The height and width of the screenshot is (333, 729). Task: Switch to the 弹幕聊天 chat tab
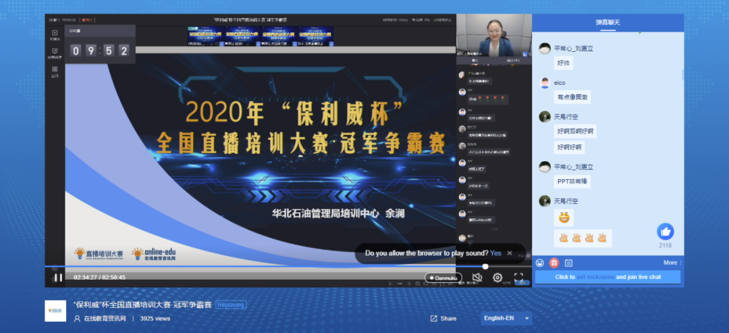tap(607, 22)
